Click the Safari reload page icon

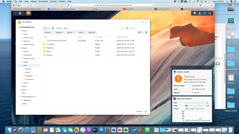(153, 5)
